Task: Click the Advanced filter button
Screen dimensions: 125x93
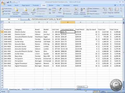Action: [67, 14]
